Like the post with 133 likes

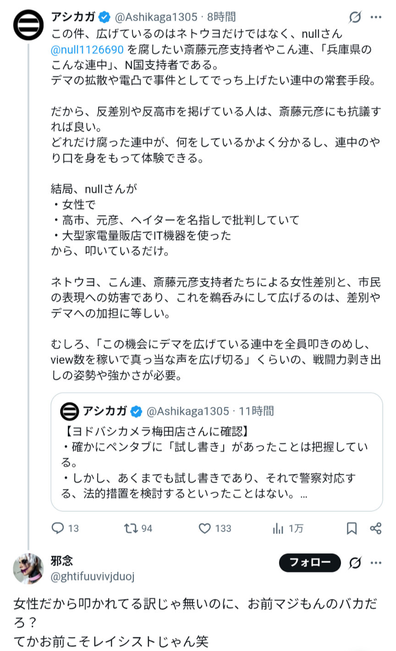coord(205,528)
